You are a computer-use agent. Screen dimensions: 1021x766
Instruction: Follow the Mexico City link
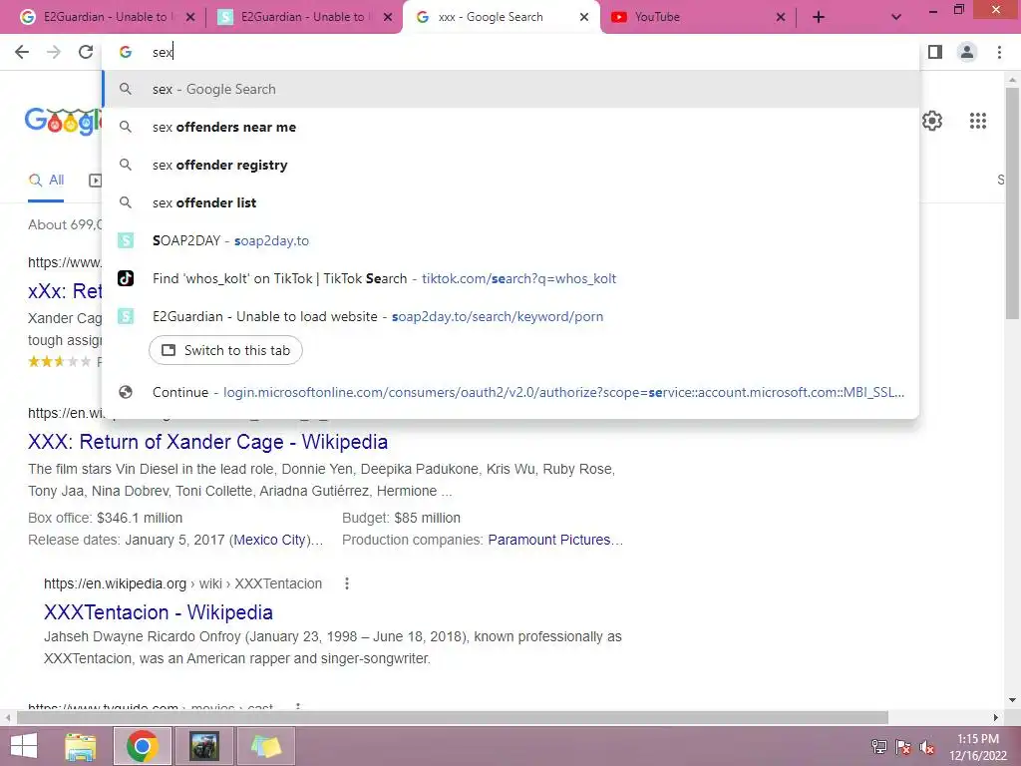point(269,540)
